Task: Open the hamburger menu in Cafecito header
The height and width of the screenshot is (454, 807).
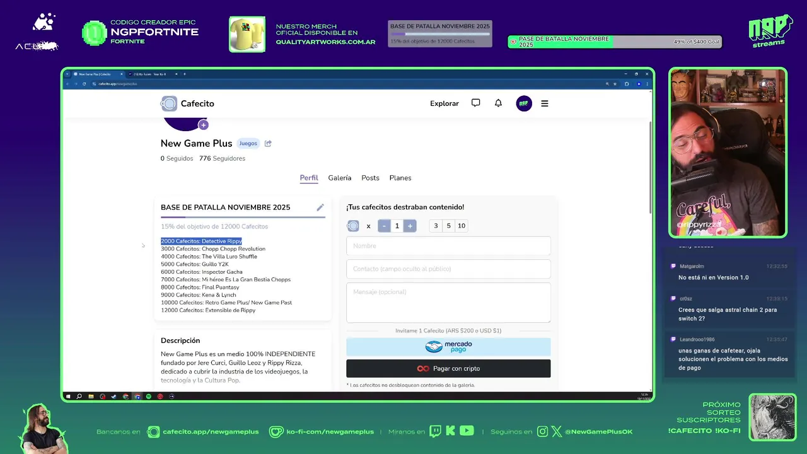Action: (545, 103)
